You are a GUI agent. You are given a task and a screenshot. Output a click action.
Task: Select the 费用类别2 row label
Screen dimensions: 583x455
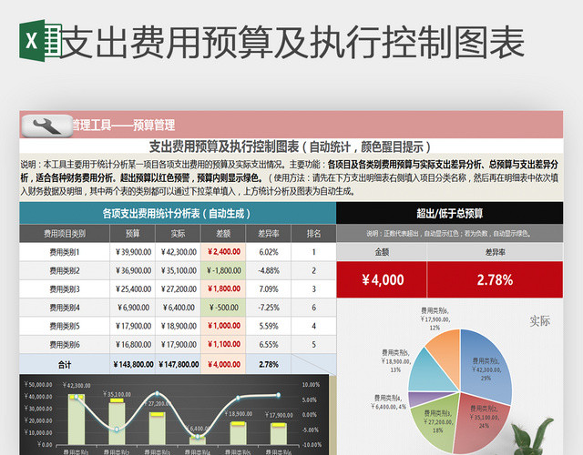[x=65, y=271]
